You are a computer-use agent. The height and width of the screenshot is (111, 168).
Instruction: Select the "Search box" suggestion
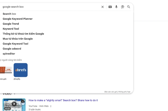click(9, 14)
